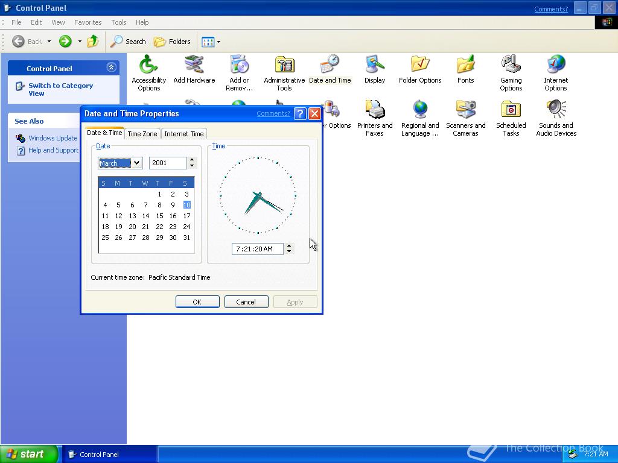Click the year field showing 2001

[x=168, y=163]
